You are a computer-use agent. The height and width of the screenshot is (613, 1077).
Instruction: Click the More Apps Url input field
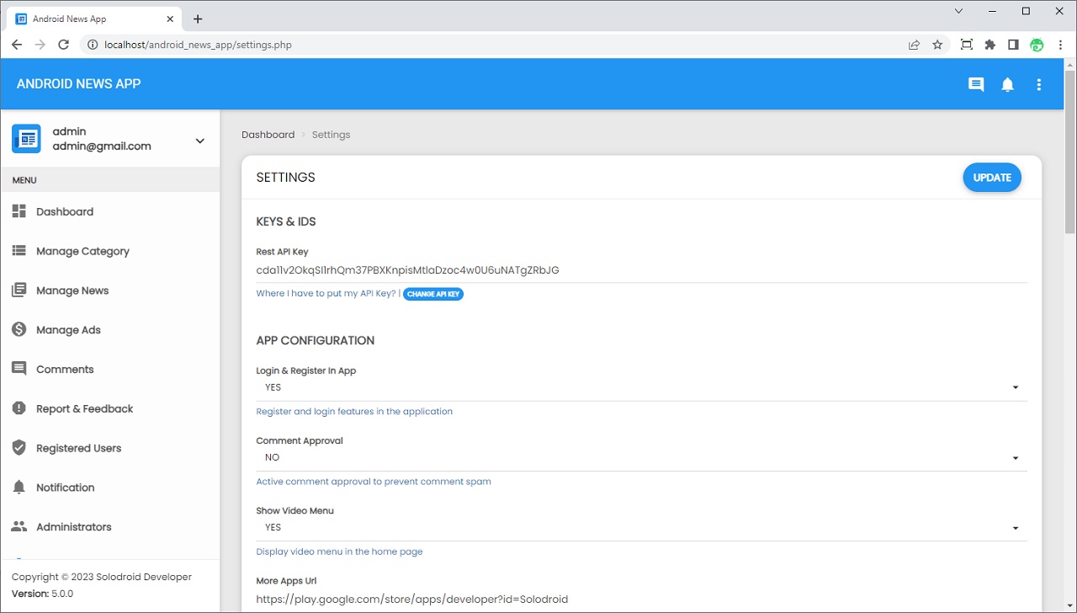coord(641,600)
